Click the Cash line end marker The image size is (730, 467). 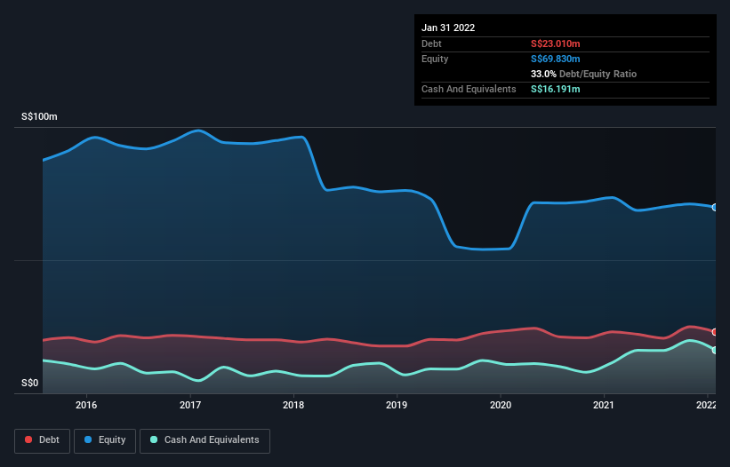pyautogui.click(x=715, y=350)
